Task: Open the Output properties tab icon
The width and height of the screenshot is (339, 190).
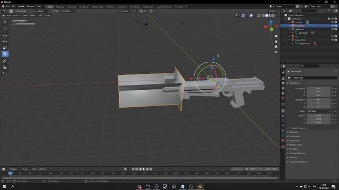Action: point(283,83)
